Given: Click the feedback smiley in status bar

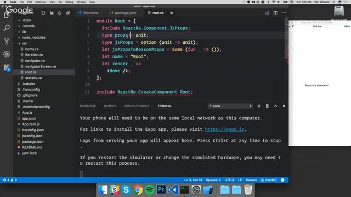Looking at the screenshot, I should click(282, 180).
